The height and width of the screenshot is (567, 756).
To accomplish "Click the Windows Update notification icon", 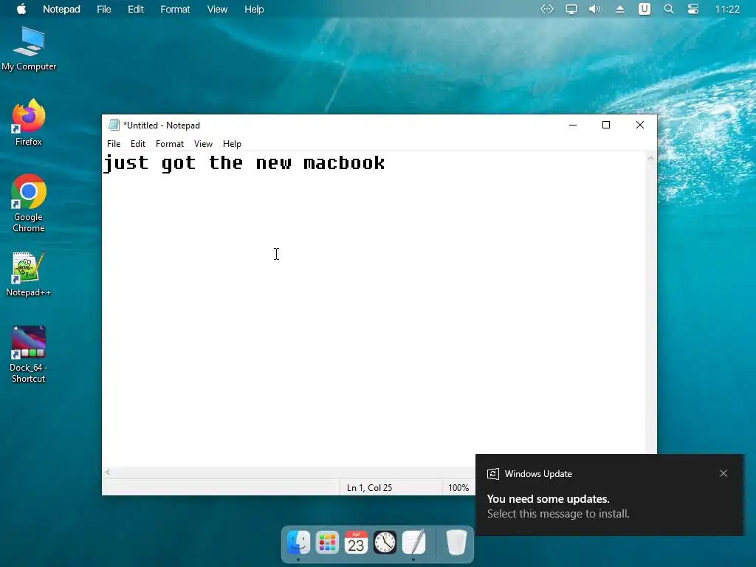I will 492,474.
